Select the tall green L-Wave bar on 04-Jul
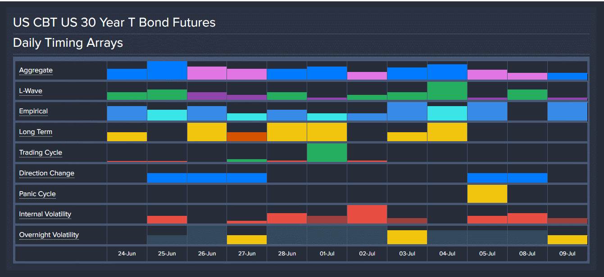This screenshot has width=604, height=277. pyautogui.click(x=447, y=91)
